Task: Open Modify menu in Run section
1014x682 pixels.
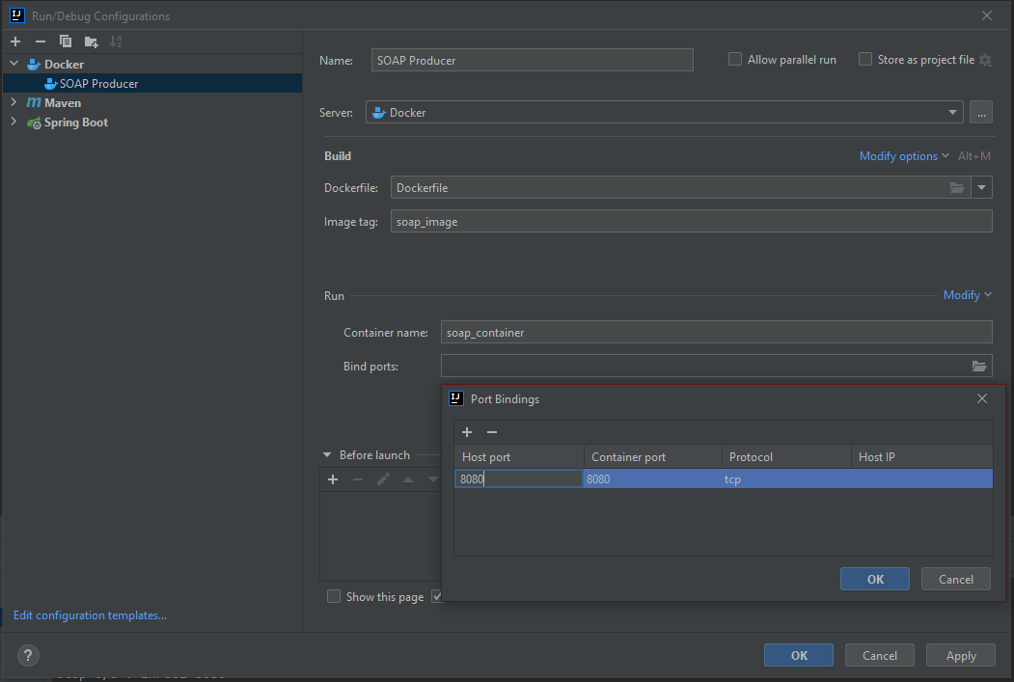Action: [x=967, y=295]
